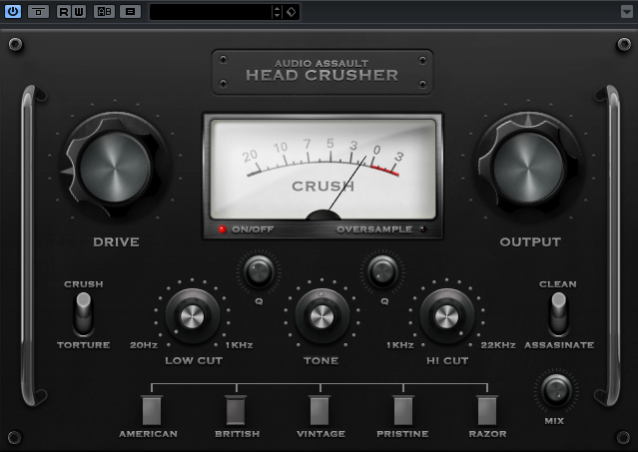This screenshot has height=452, width=638.
Task: Select the VINTAGE mode button
Action: tap(319, 410)
